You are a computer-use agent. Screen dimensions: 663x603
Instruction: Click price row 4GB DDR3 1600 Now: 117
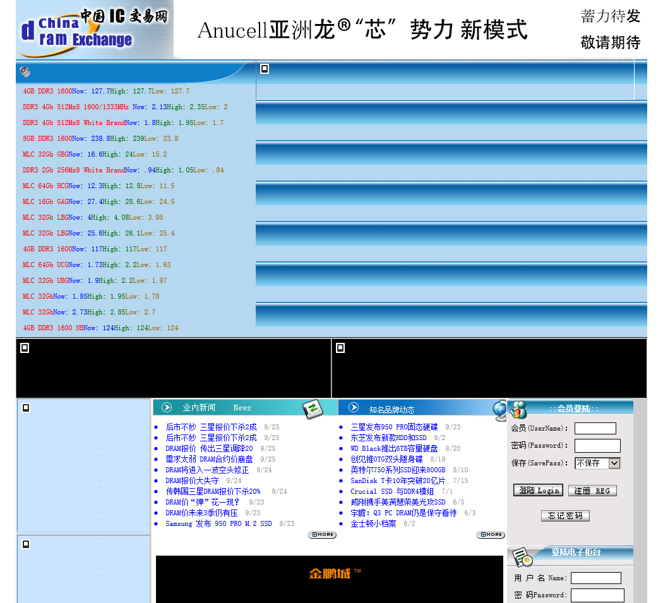click(95, 249)
